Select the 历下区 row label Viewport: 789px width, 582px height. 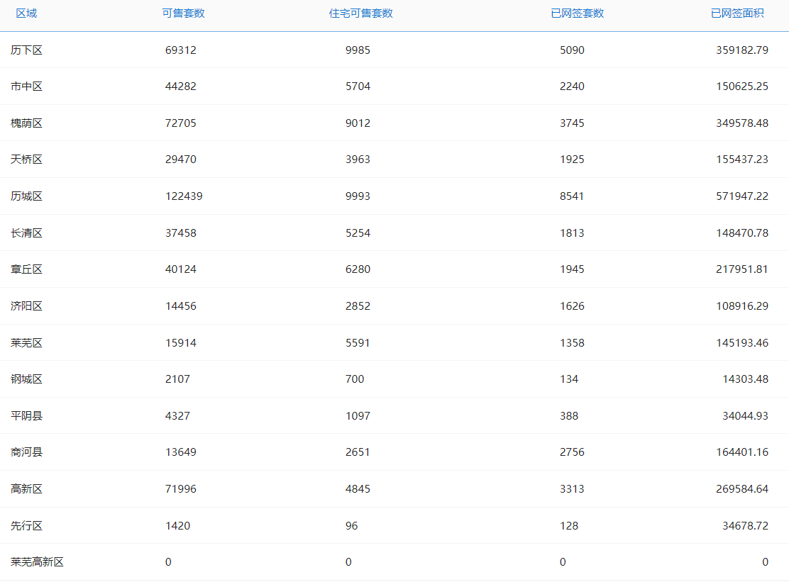point(26,50)
